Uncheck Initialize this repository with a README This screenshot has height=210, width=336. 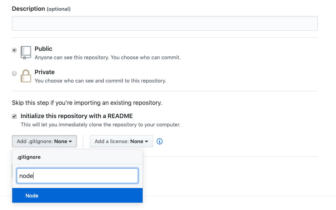click(14, 116)
